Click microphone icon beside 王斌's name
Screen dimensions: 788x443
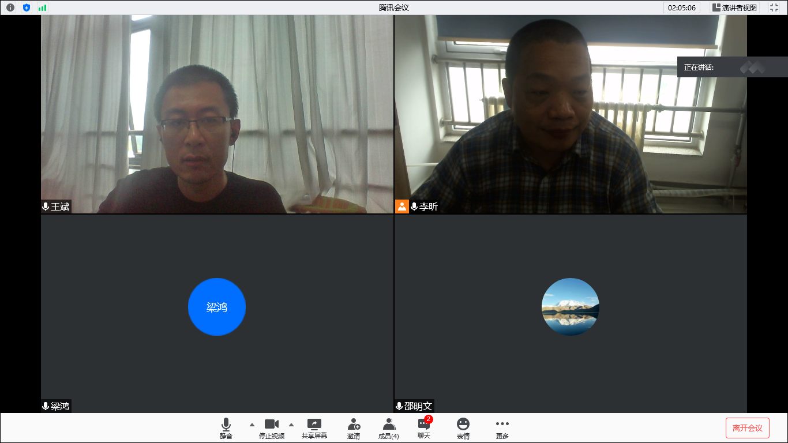tap(46, 207)
